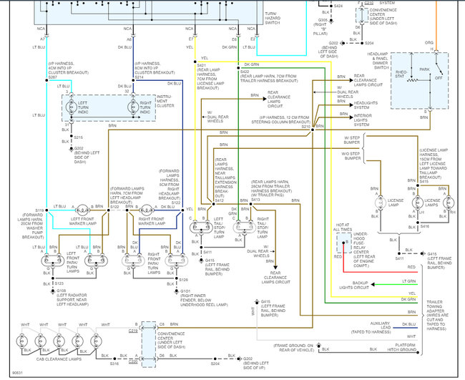Click the S316 splice label
The height and width of the screenshot is (380, 465).
[x=114, y=364]
